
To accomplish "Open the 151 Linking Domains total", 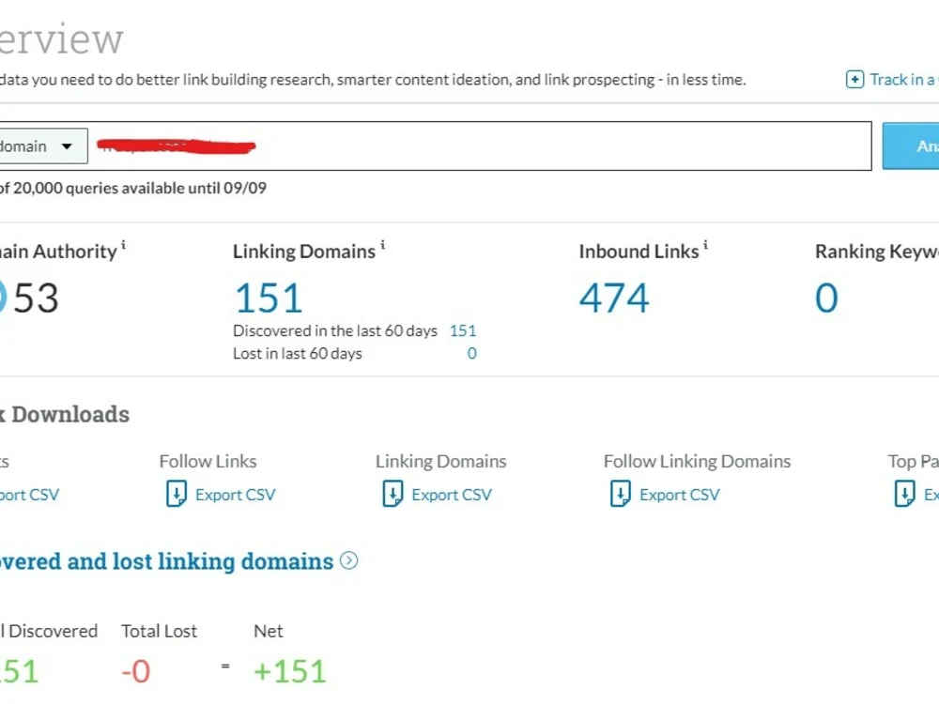I will pos(269,298).
